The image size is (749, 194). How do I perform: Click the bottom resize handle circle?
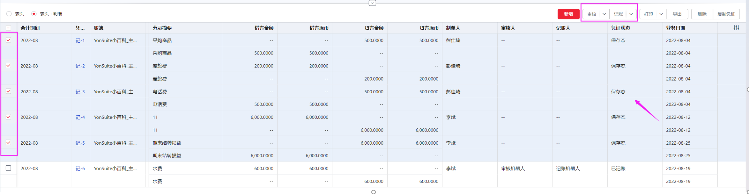(374, 192)
